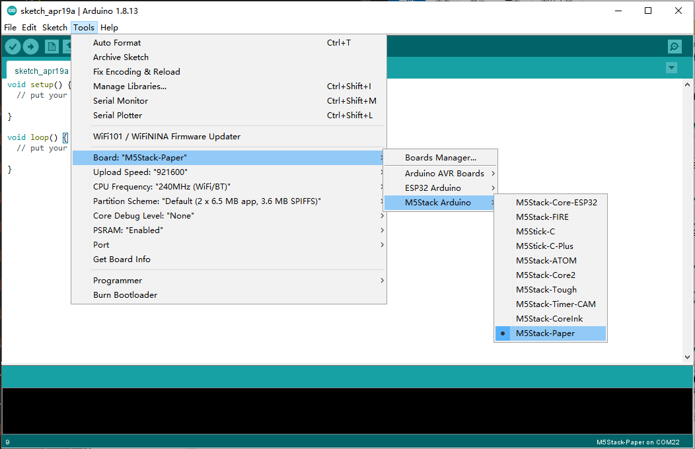Screen dimensions: 695x449
Task: Expand the Partition Scheme submenu
Action: [x=229, y=201]
